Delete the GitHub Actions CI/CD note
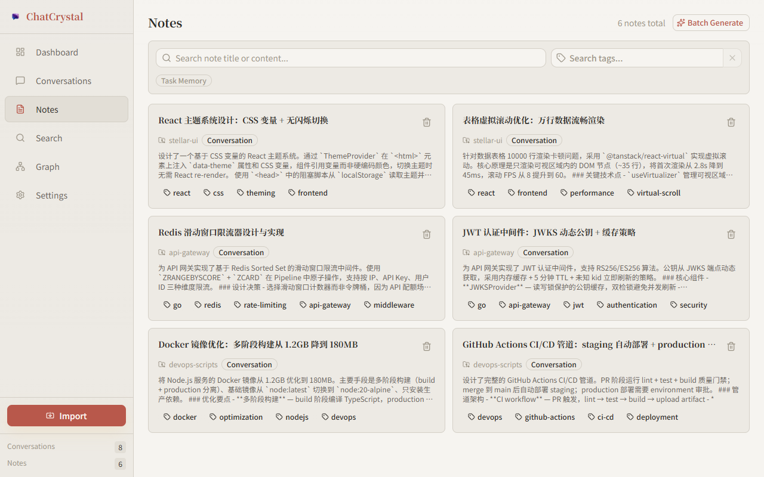This screenshot has height=477, width=764. (731, 346)
